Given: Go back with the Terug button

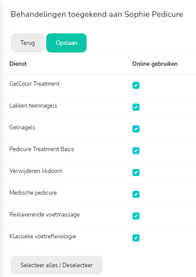Looking at the screenshot, I should point(28,43).
